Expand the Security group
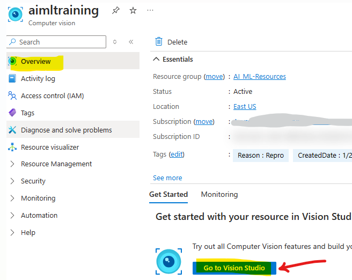Screen dimensions: 352x280 [73, 181]
